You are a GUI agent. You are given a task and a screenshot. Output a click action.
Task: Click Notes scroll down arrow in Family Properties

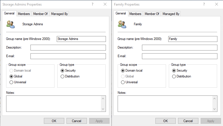215,109
